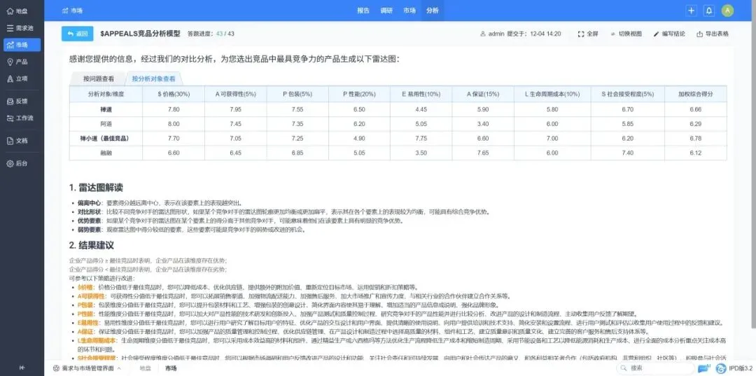Click the P 包装(5%) column header
The height and width of the screenshot is (376, 756).
tap(297, 95)
